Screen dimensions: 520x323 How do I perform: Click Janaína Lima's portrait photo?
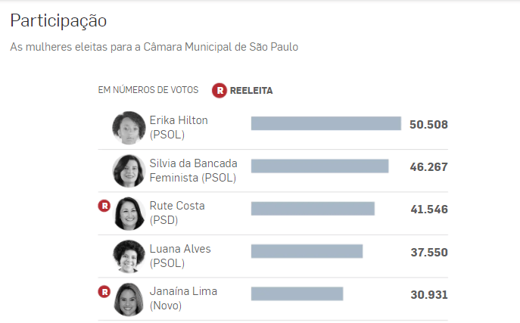pos(129,299)
